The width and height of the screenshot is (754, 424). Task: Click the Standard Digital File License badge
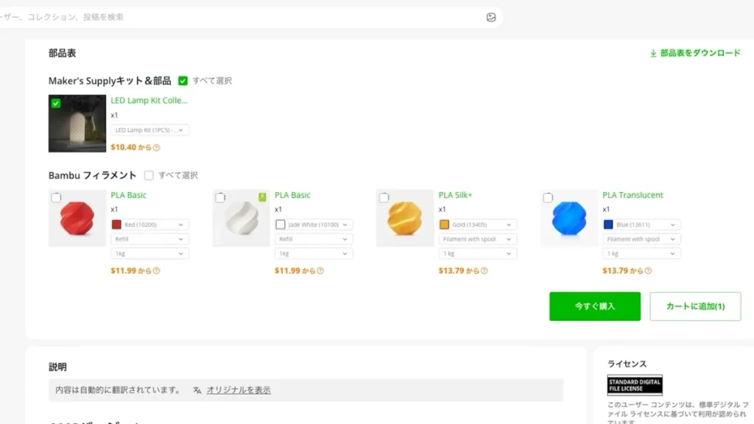coord(635,385)
